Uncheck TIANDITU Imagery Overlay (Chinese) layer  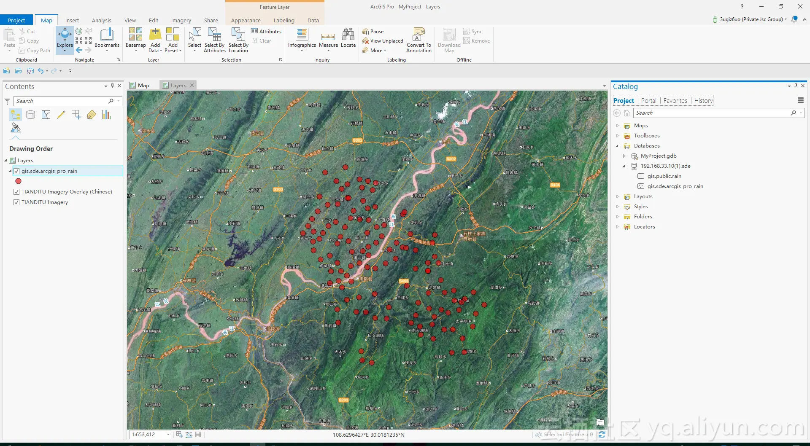[x=16, y=191]
